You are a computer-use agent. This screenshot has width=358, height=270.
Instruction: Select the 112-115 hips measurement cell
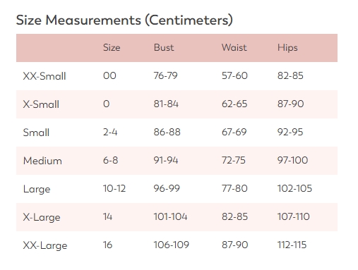tap(292, 245)
